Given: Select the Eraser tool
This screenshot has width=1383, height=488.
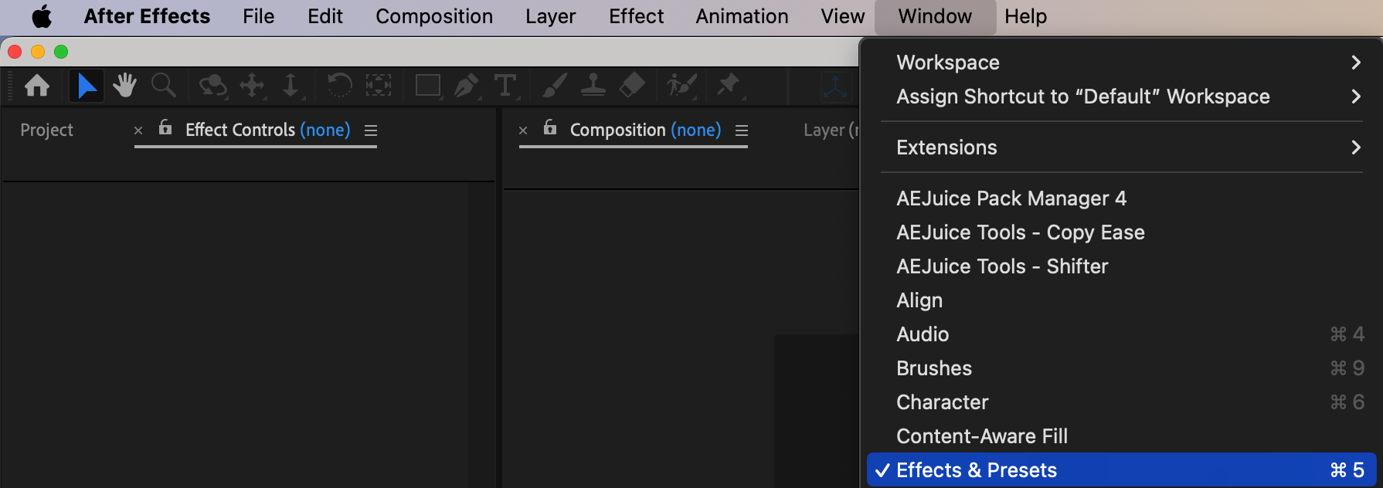Looking at the screenshot, I should (632, 85).
